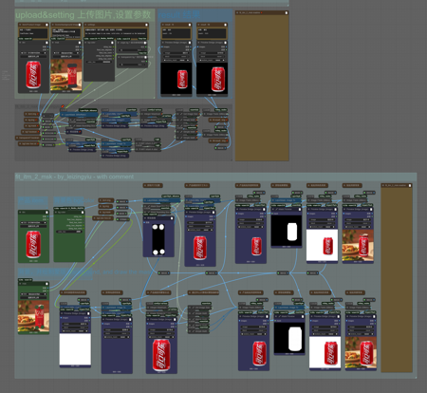Adjust the color value widget in green bg color node
The height and width of the screenshot is (393, 427).
[x=69, y=232]
